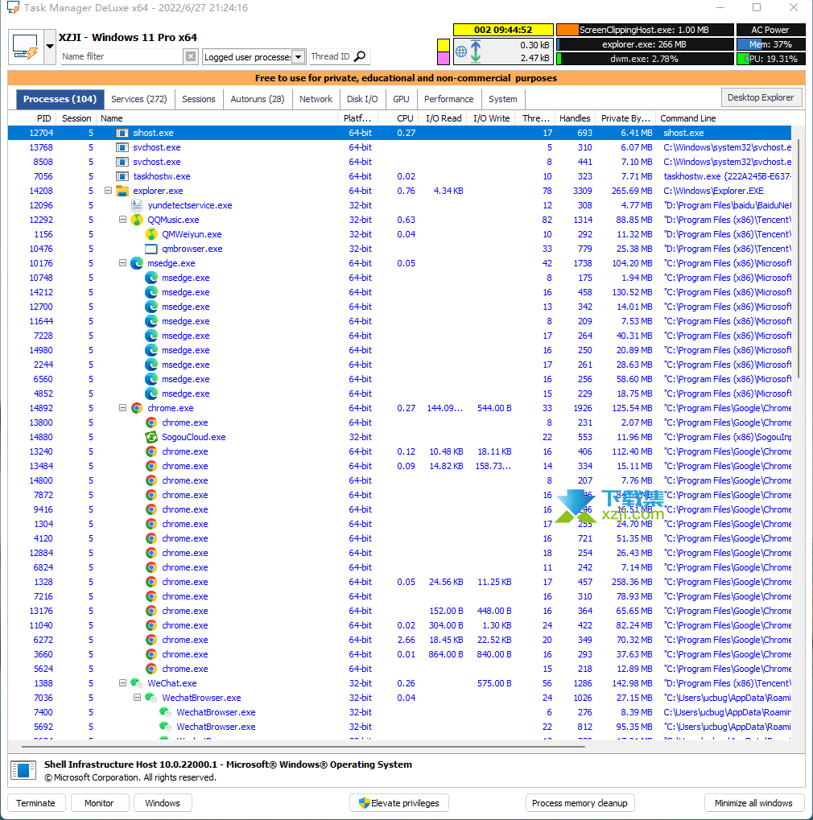Click the WechatBrowser.exe icon for PID 7400
Image resolution: width=813 pixels, height=820 pixels.
165,712
